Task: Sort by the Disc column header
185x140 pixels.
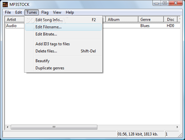Action: 170,20
